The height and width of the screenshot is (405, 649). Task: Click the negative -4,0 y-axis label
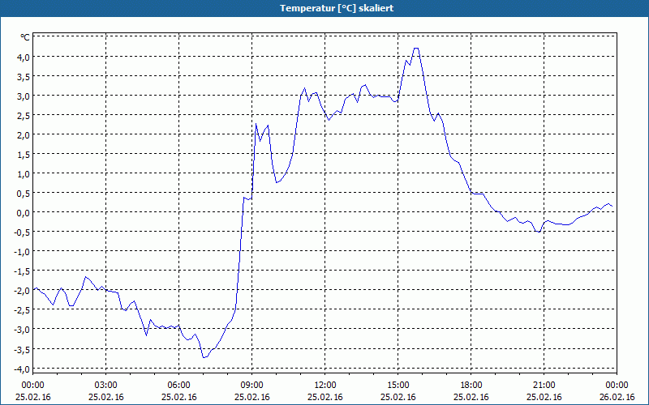click(x=22, y=369)
